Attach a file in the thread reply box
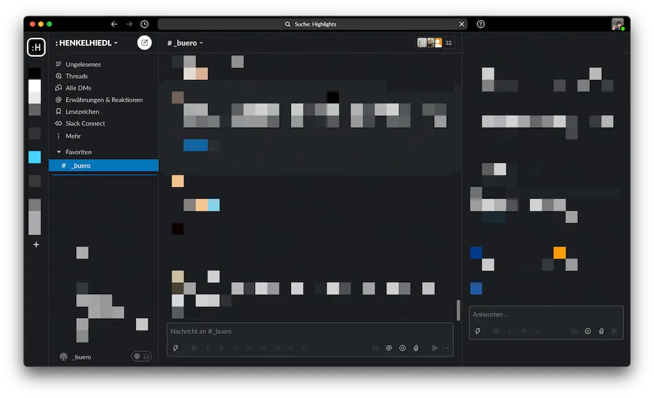654x398 pixels. (602, 331)
